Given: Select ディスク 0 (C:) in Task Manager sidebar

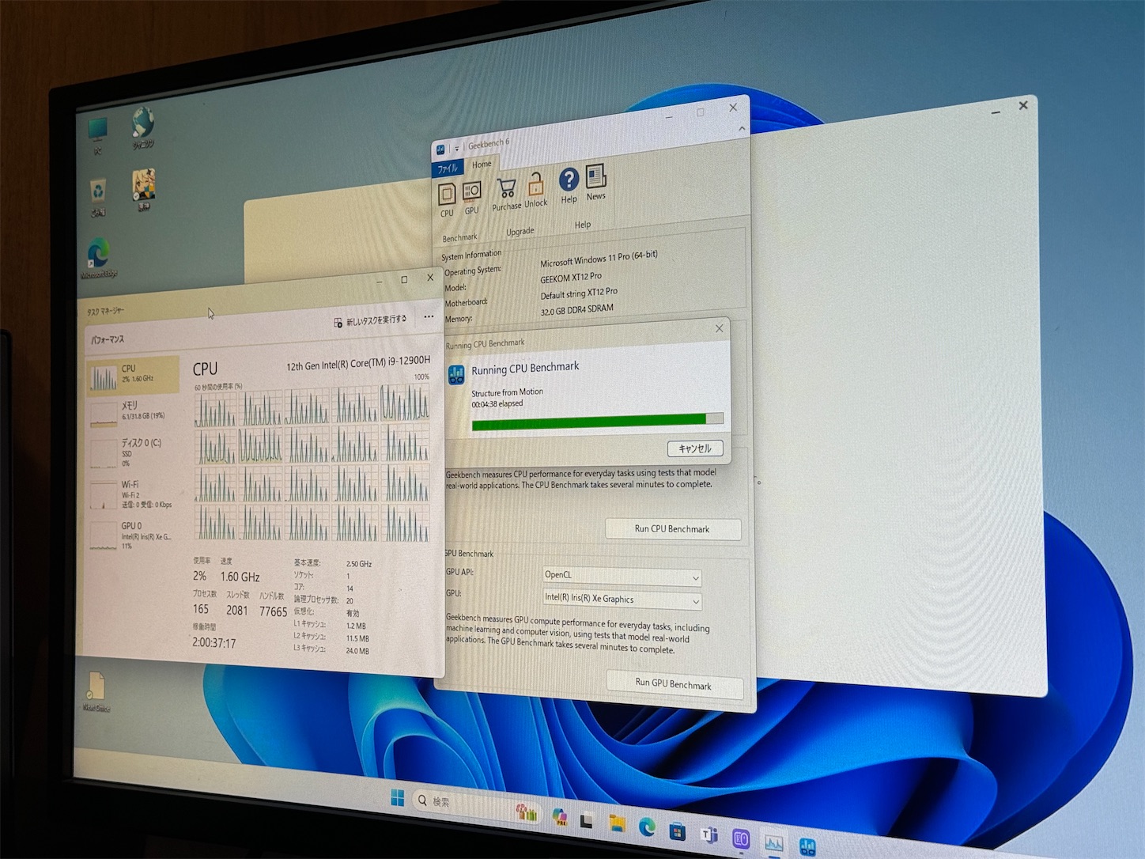Looking at the screenshot, I should point(133,452).
